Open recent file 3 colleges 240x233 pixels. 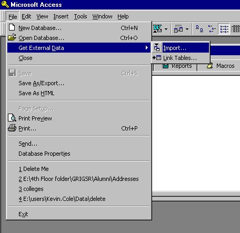79,189
